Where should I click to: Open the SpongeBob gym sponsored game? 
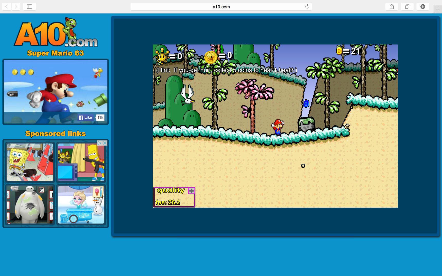pyautogui.click(x=30, y=162)
